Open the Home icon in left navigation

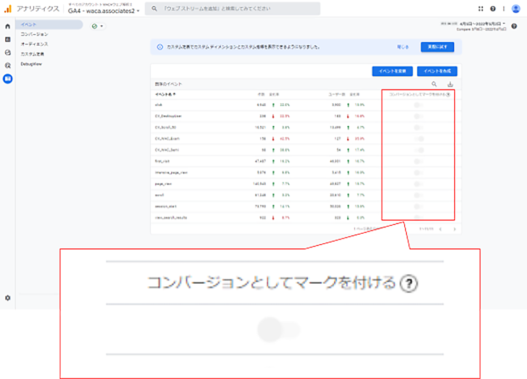(7, 26)
